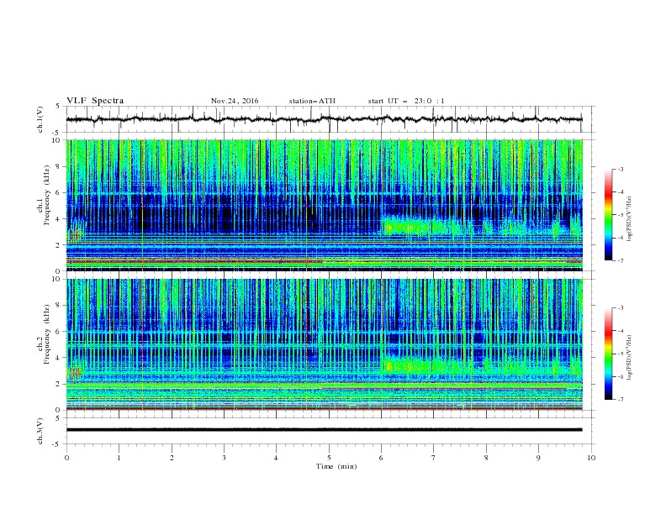Image resolution: width=666 pixels, height=514 pixels.
Task: Click the "-7" tick on ch.1 color bar
Action: 620,260
